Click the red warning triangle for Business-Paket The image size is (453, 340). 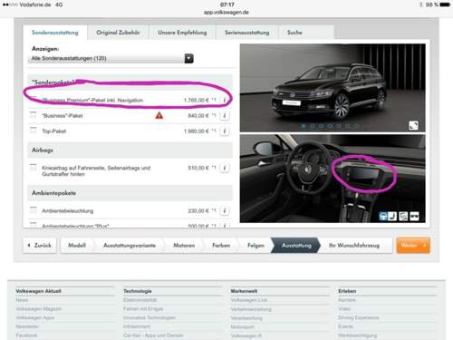click(x=159, y=115)
